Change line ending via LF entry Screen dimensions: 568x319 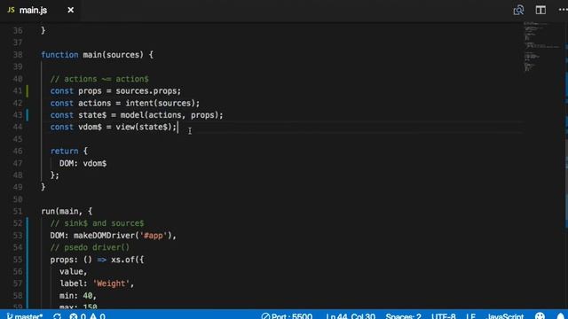pyautogui.click(x=471, y=315)
